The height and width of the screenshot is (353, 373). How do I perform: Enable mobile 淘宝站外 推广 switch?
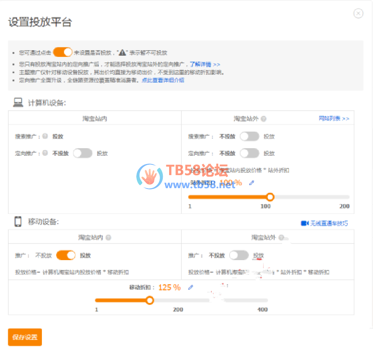point(239,255)
